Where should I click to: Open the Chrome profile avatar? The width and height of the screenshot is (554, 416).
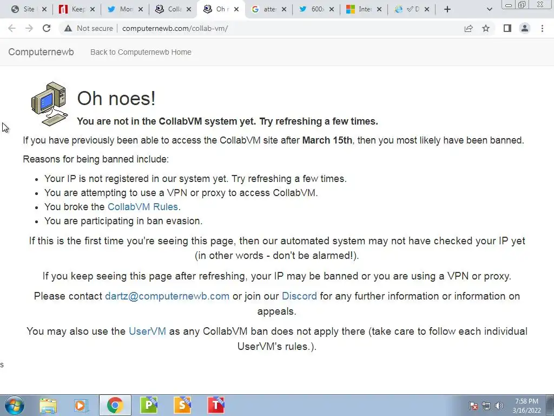coord(525,28)
